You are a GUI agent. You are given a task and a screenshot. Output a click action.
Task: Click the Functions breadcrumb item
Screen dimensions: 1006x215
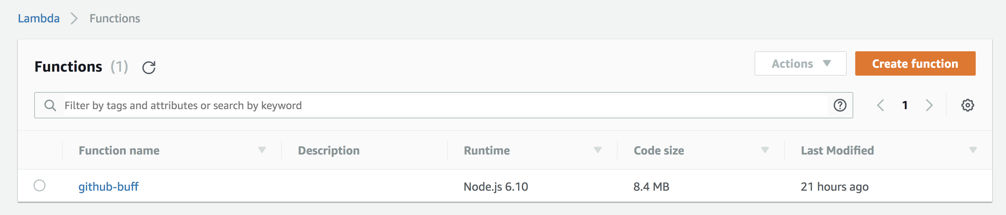[x=115, y=18]
